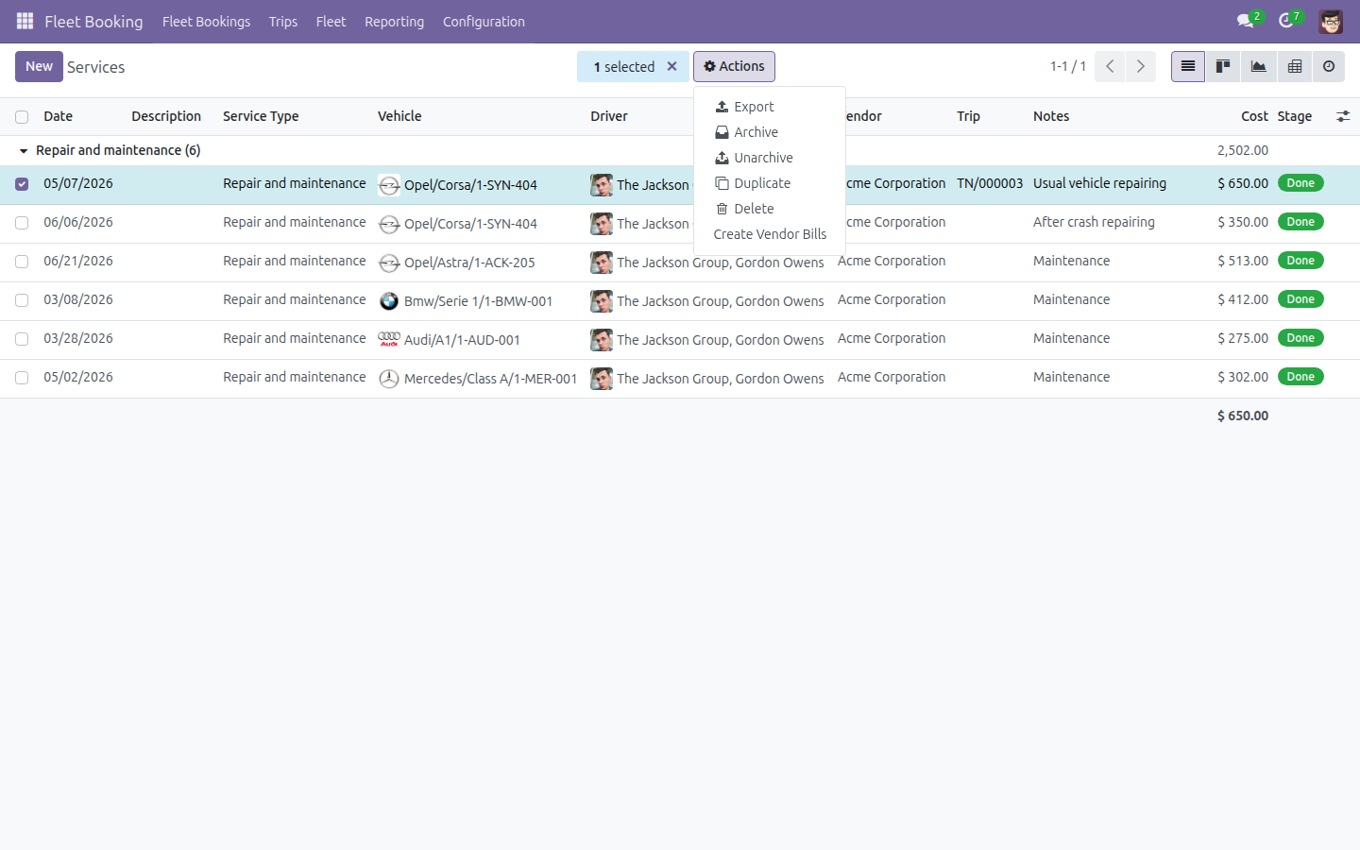Click the BMW logo on the Bmw/Serie row

point(389,301)
